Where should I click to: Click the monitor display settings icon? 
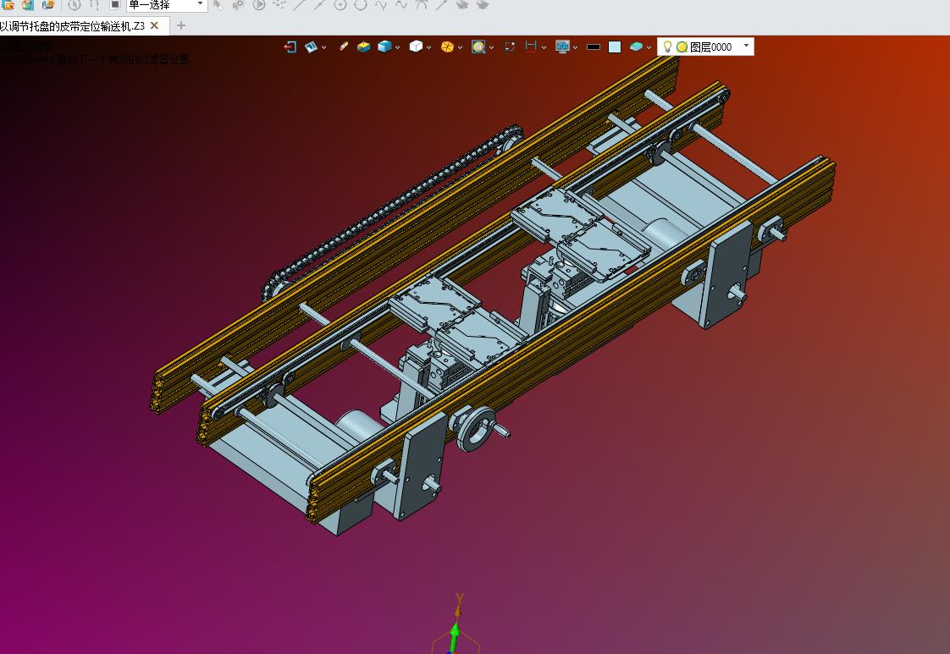tap(562, 47)
